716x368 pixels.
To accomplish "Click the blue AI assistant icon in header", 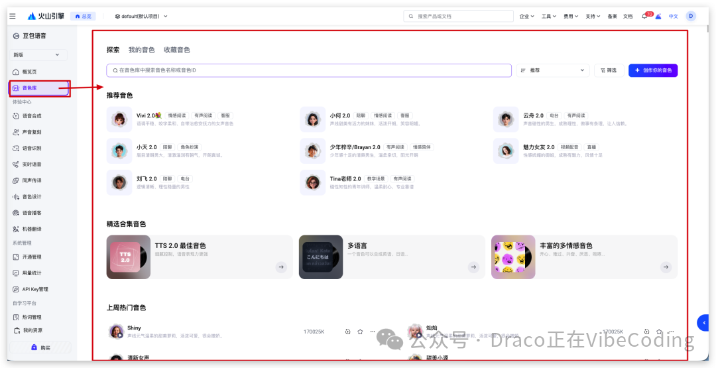I will tap(658, 16).
